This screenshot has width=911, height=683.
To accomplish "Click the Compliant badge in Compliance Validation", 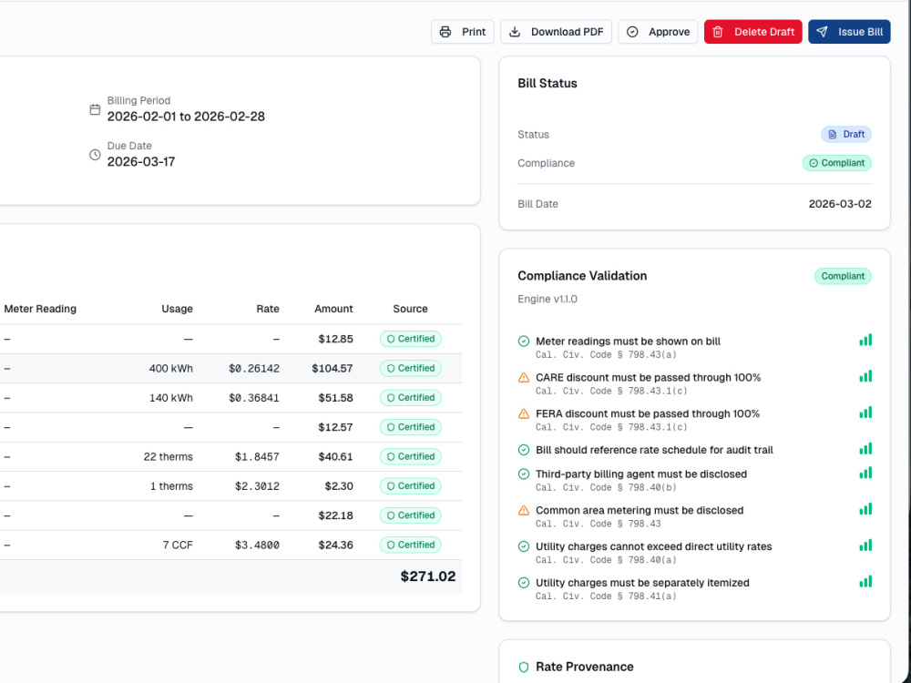I will [x=843, y=276].
